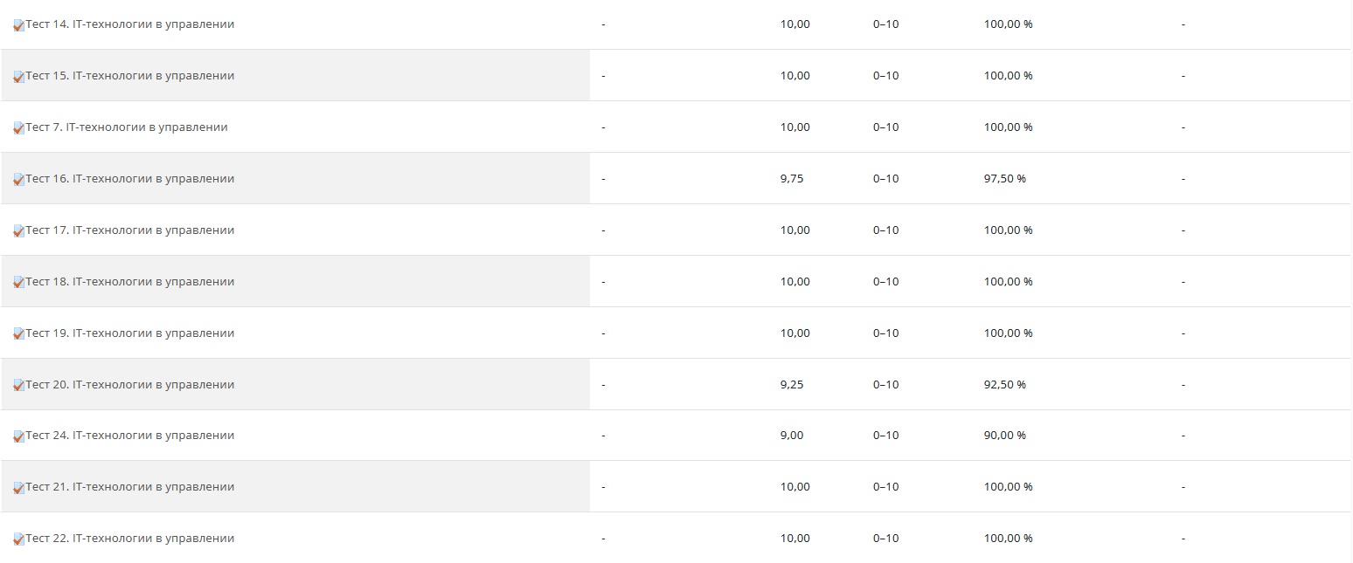This screenshot has height=563, width=1353.
Task: Click the quiz icon beside Тест 22
Action: pyautogui.click(x=18, y=540)
